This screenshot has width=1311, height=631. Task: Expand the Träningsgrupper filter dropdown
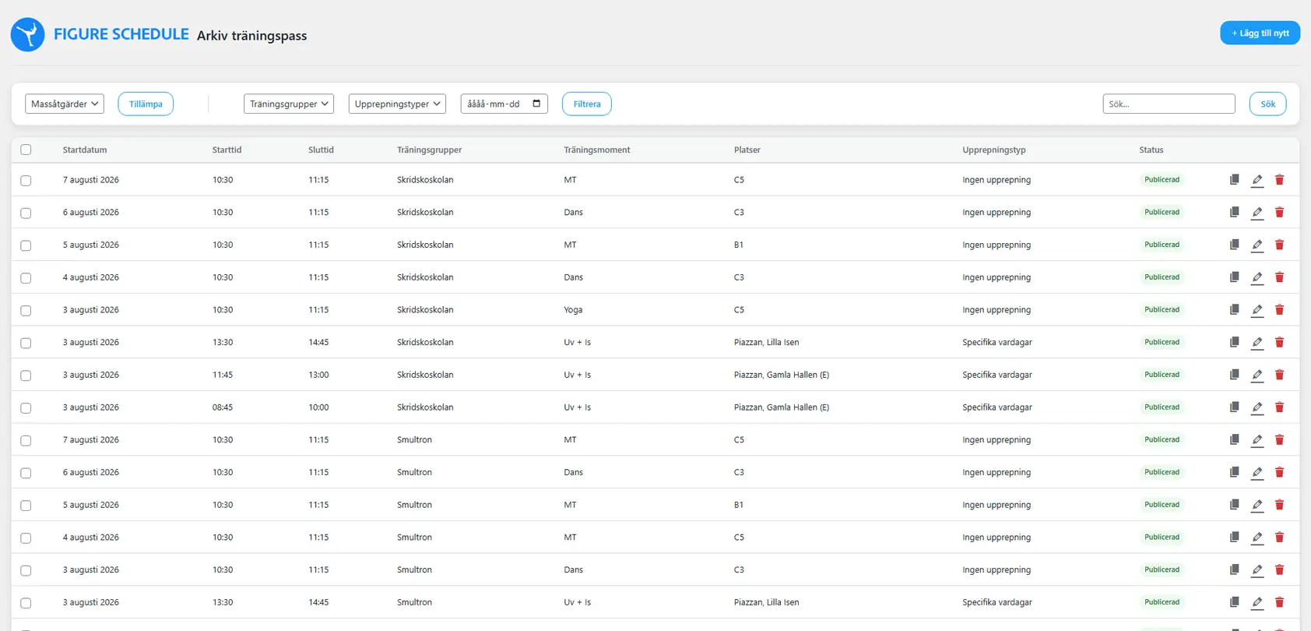click(289, 104)
